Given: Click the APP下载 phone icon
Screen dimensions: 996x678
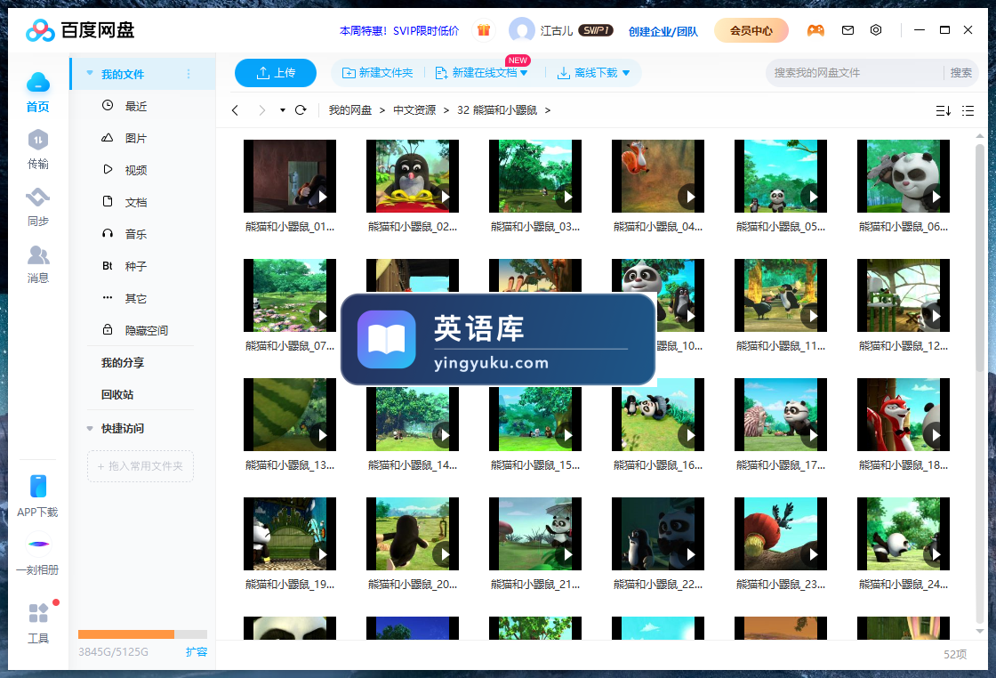Looking at the screenshot, I should point(38,486).
